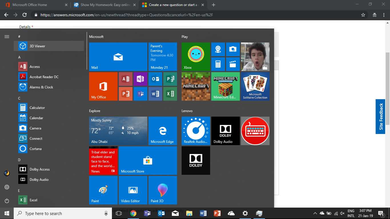Open the Realtek Audio tile
The height and width of the screenshot is (219, 390).
(x=196, y=131)
